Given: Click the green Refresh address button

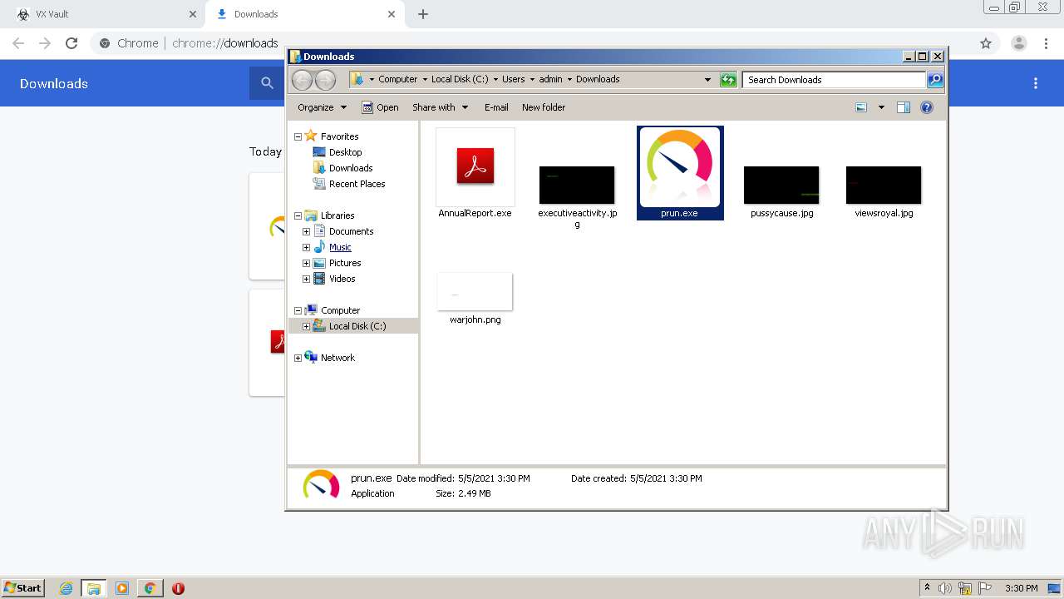Looking at the screenshot, I should [728, 80].
